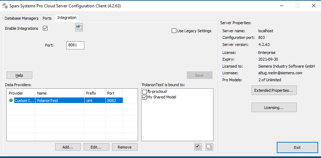Close the Configuration Client window
This screenshot has height=158, width=321.
(x=313, y=6)
